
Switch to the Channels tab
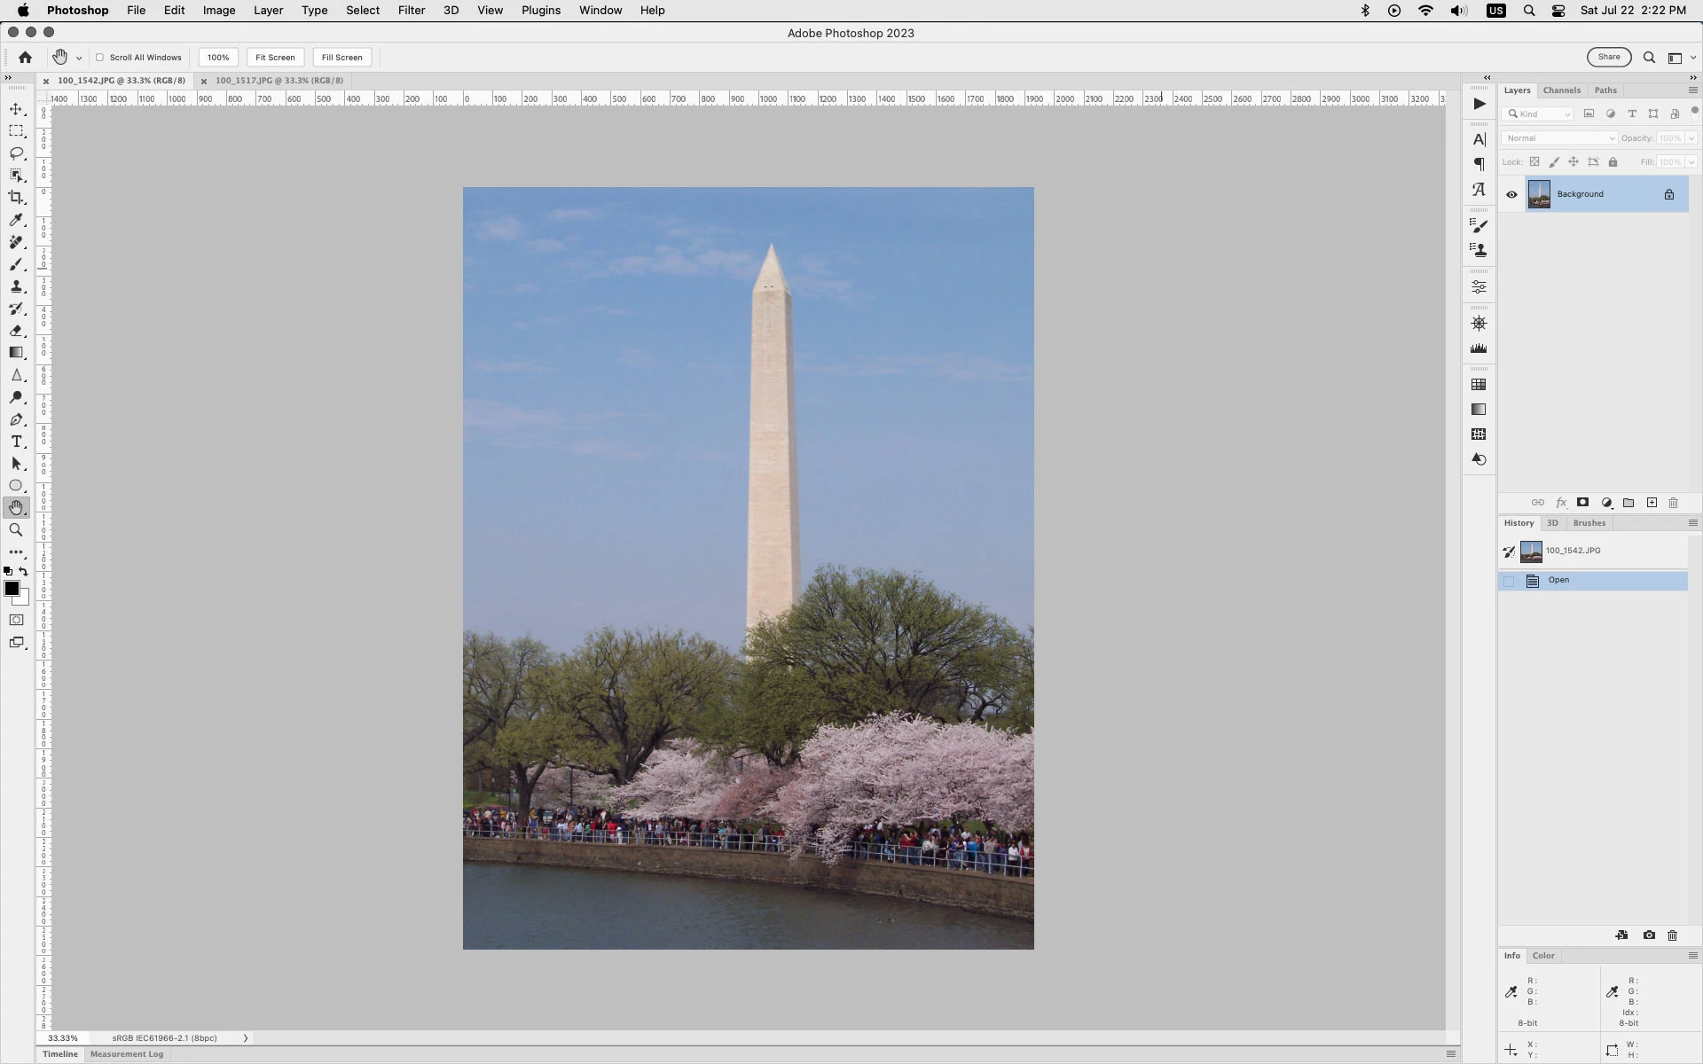coord(1561,90)
